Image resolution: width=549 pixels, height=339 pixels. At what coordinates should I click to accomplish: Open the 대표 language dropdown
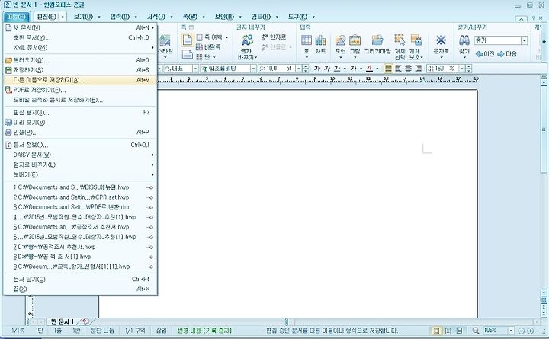[x=196, y=69]
